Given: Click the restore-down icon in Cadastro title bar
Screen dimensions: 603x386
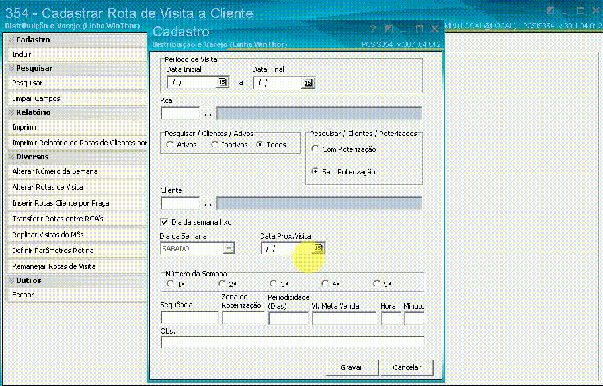Looking at the screenshot, I should click(389, 29).
